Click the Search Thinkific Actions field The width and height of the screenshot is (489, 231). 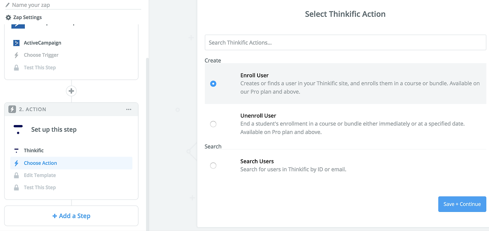(345, 43)
